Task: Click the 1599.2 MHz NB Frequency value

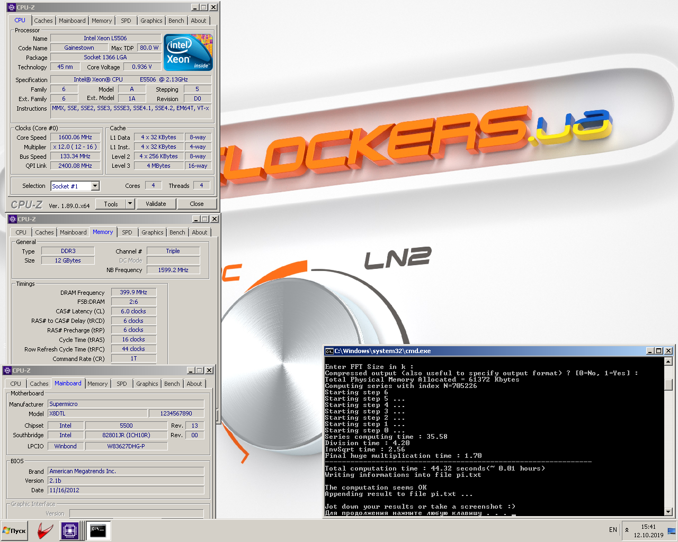Action: click(173, 270)
